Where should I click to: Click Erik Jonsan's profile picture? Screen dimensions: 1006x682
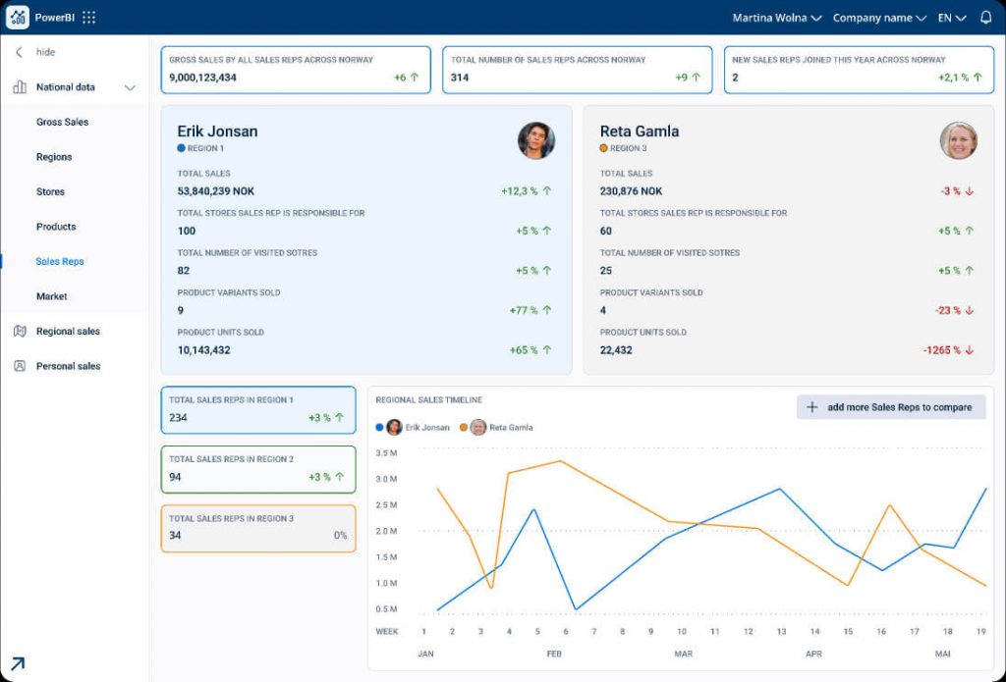click(x=536, y=140)
